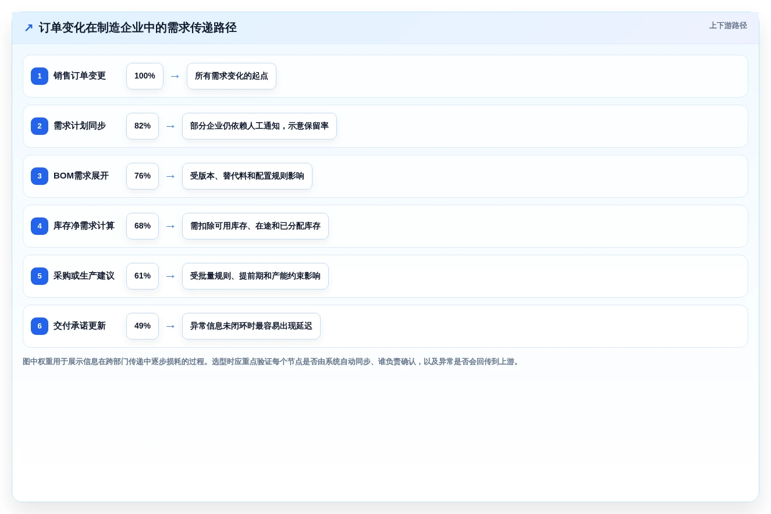Click the footnote text starting 图中权重用于展示
This screenshot has height=514, width=771.
click(272, 362)
